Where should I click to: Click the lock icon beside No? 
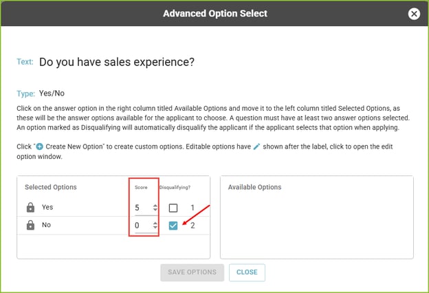(30, 226)
